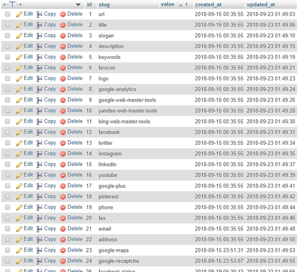The width and height of the screenshot is (307, 272).
Task: Click the Copy icon in google-analytics row
Action: (x=39, y=90)
